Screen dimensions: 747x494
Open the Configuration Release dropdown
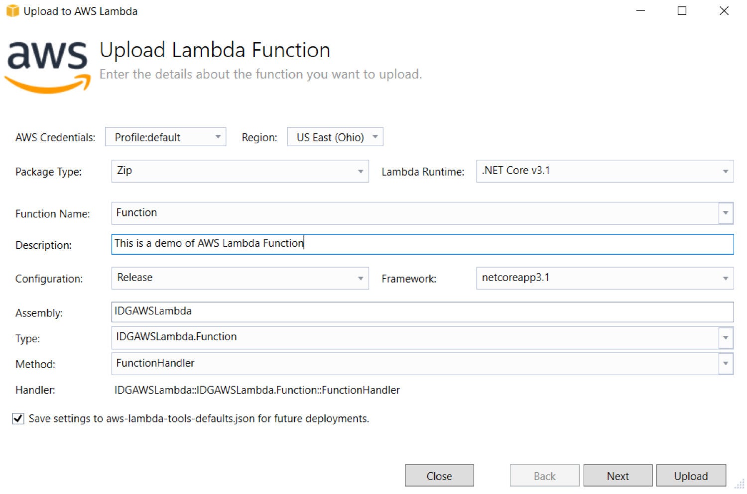pos(240,278)
